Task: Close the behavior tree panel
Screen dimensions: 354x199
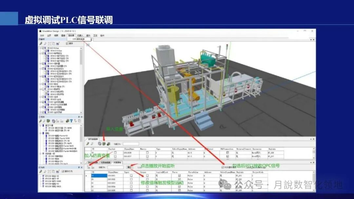Action: (x=82, y=168)
